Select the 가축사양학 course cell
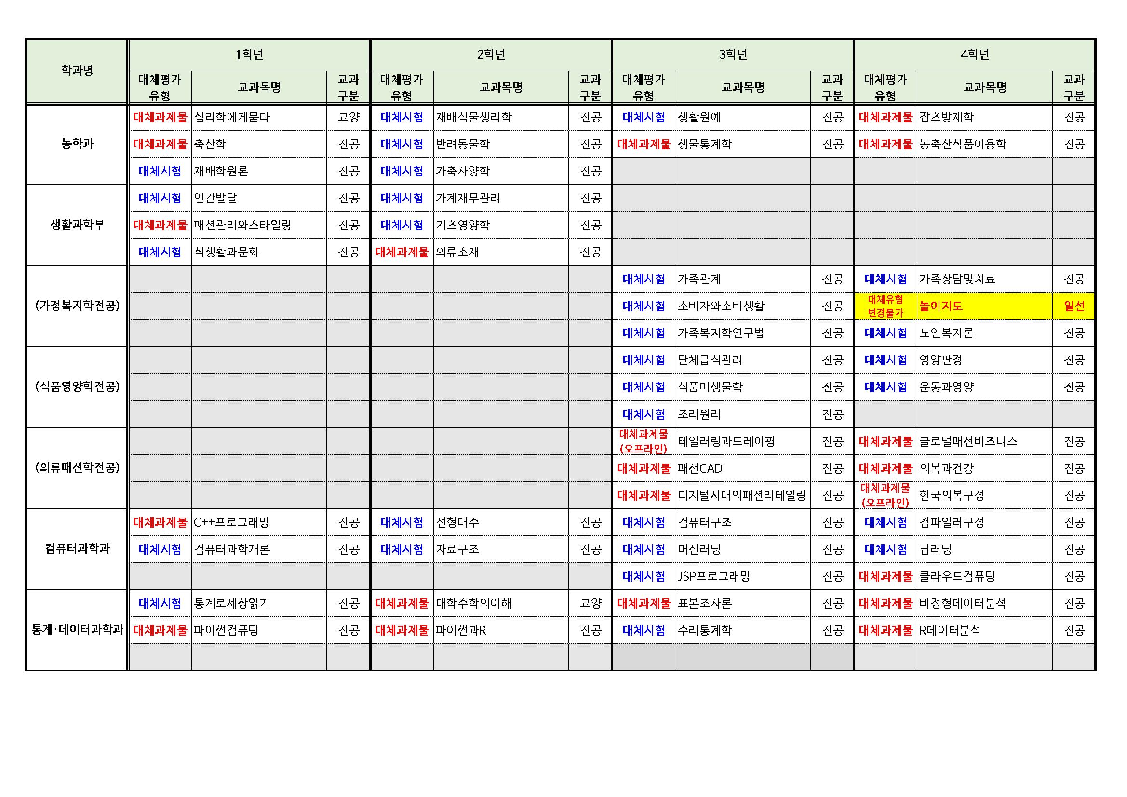The width and height of the screenshot is (1127, 797). pos(501,171)
